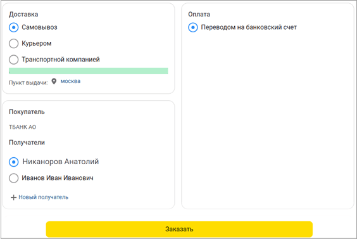The width and height of the screenshot is (357, 239).
Task: Open the москва pickup point link
Action: [x=70, y=81]
